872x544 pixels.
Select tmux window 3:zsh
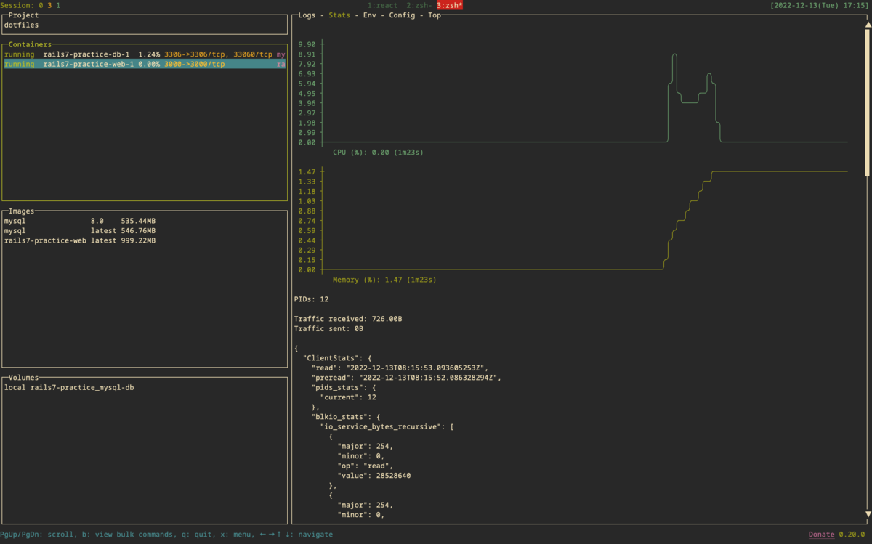click(450, 5)
